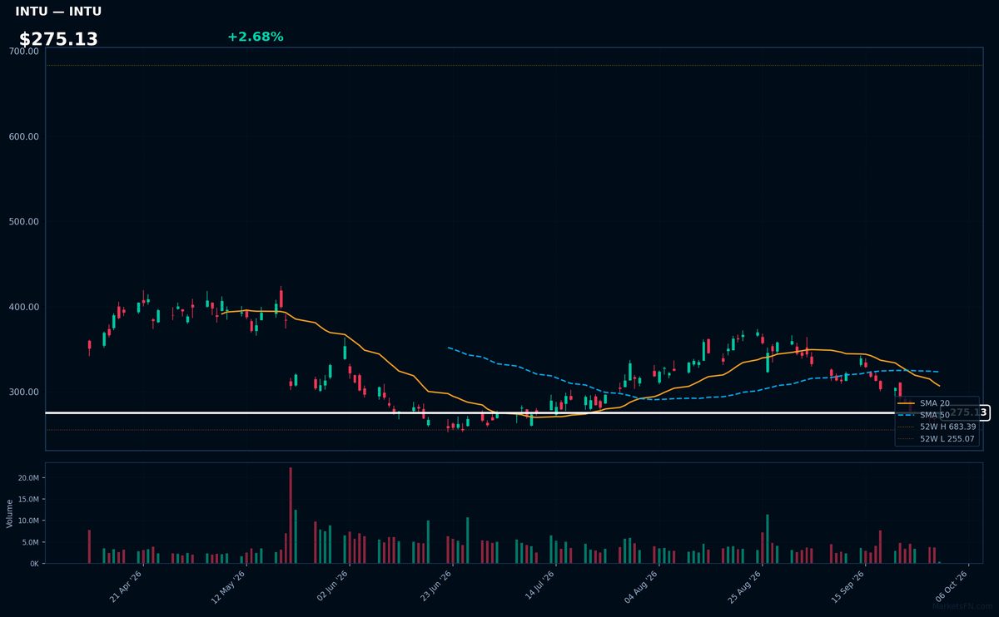Select the 04 Aug '26 date label

[x=642, y=586]
